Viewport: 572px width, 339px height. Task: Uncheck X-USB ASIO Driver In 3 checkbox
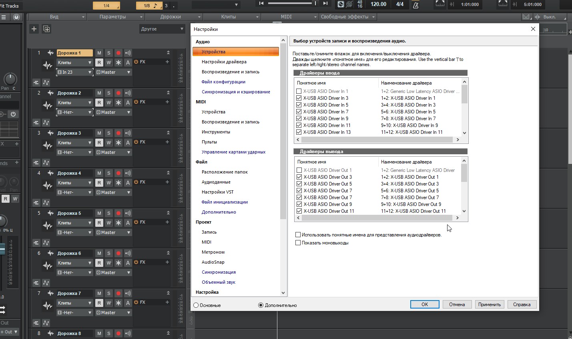point(299,98)
